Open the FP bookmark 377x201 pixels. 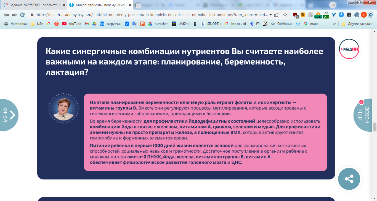pyautogui.click(x=255, y=24)
